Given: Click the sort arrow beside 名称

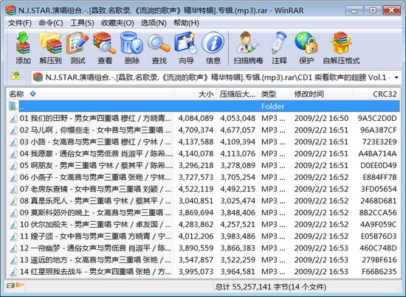Looking at the screenshot, I should point(32,94).
